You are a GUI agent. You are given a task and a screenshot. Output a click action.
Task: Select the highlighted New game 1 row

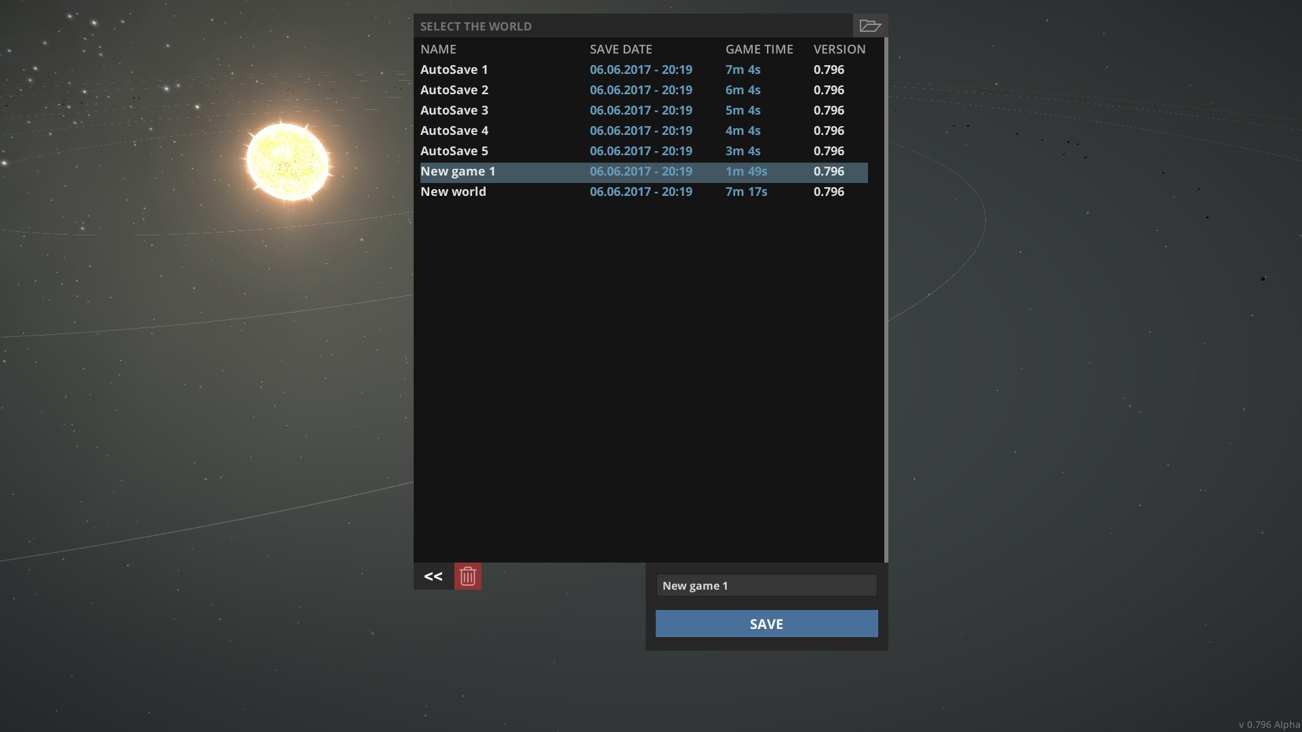pos(458,171)
